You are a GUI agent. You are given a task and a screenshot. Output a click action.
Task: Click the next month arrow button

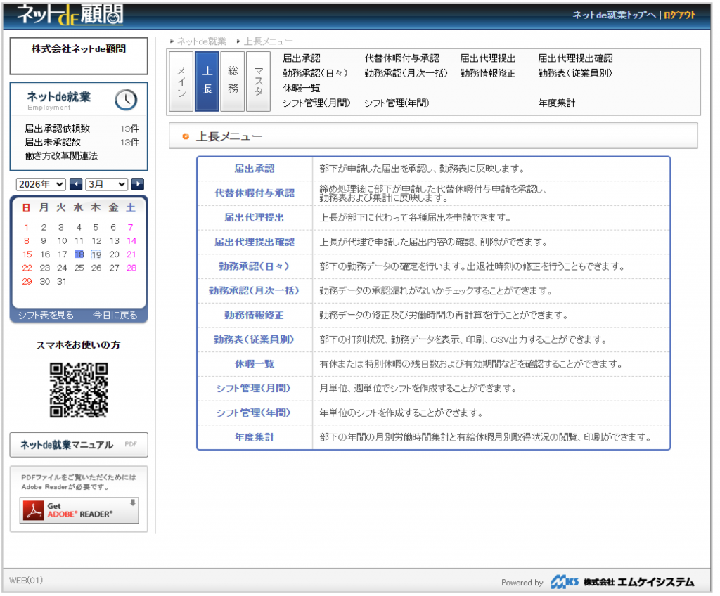(138, 184)
